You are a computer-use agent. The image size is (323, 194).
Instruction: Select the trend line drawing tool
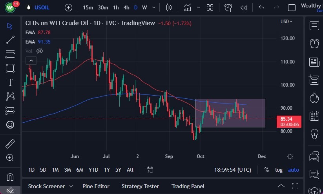pos(10,40)
